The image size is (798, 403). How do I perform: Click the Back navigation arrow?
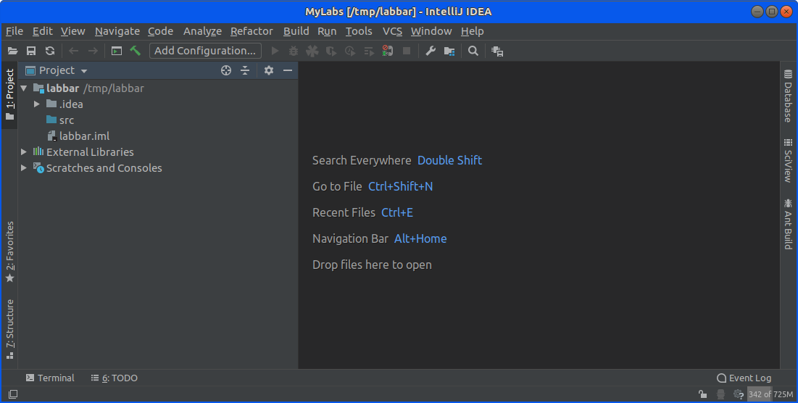tap(74, 51)
